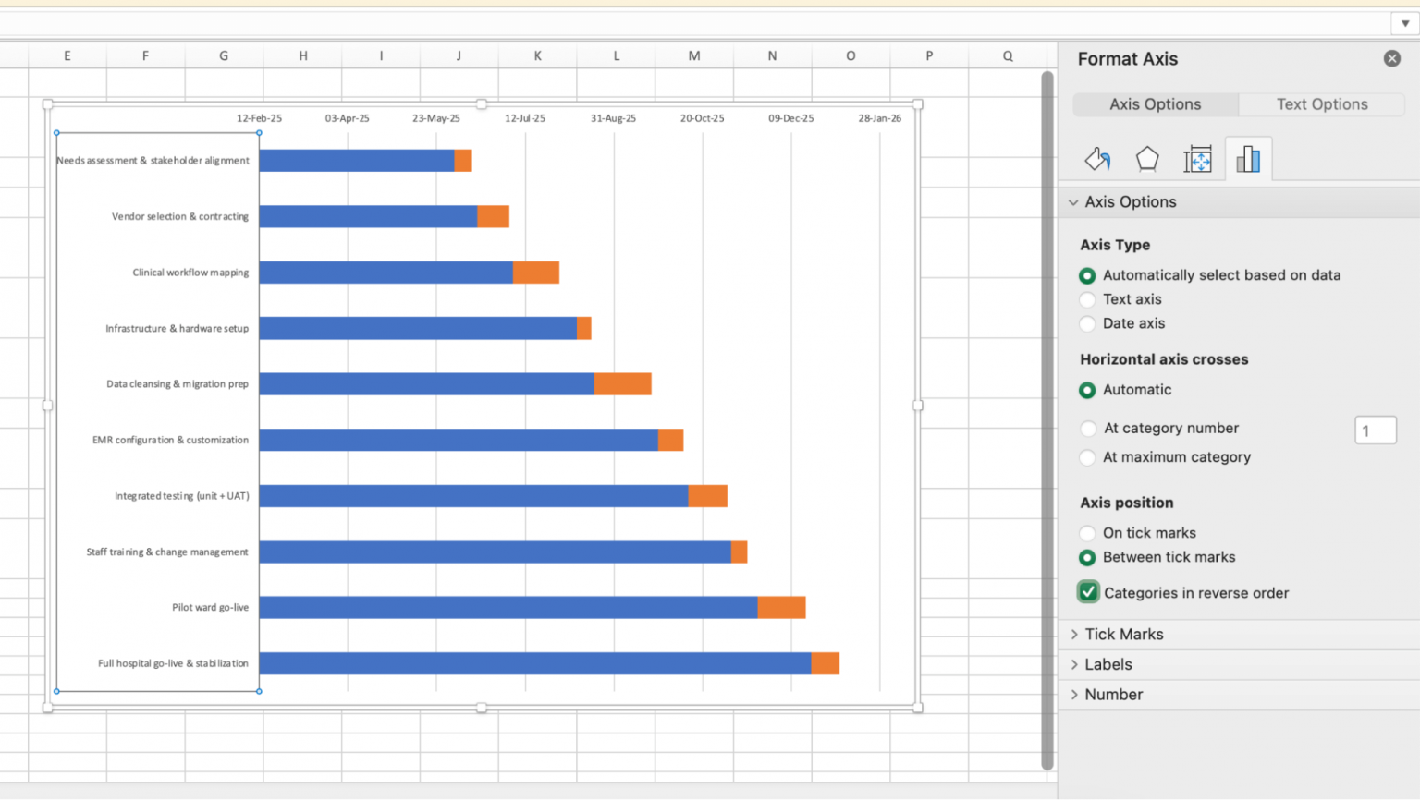Select the Q column header
The height and width of the screenshot is (800, 1420).
pos(1007,55)
